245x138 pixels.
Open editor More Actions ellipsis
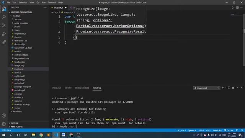(x=242, y=8)
